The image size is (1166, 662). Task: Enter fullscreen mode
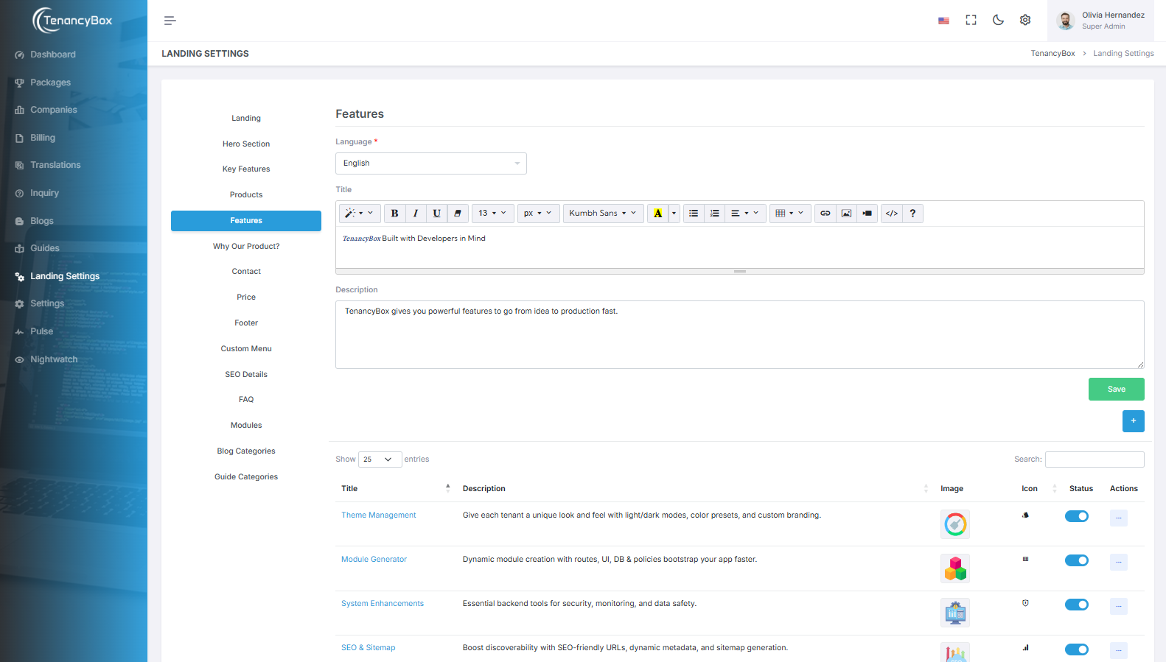pyautogui.click(x=971, y=20)
